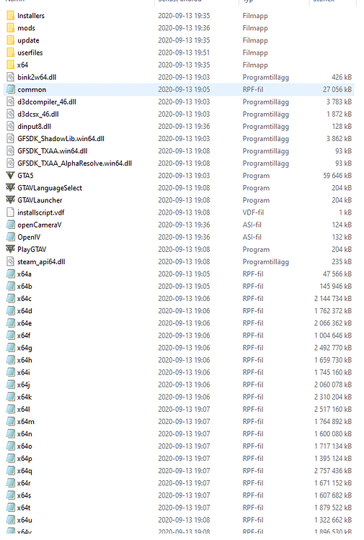
Task: Click the GTAVLauncher program icon
Action: click(x=11, y=200)
